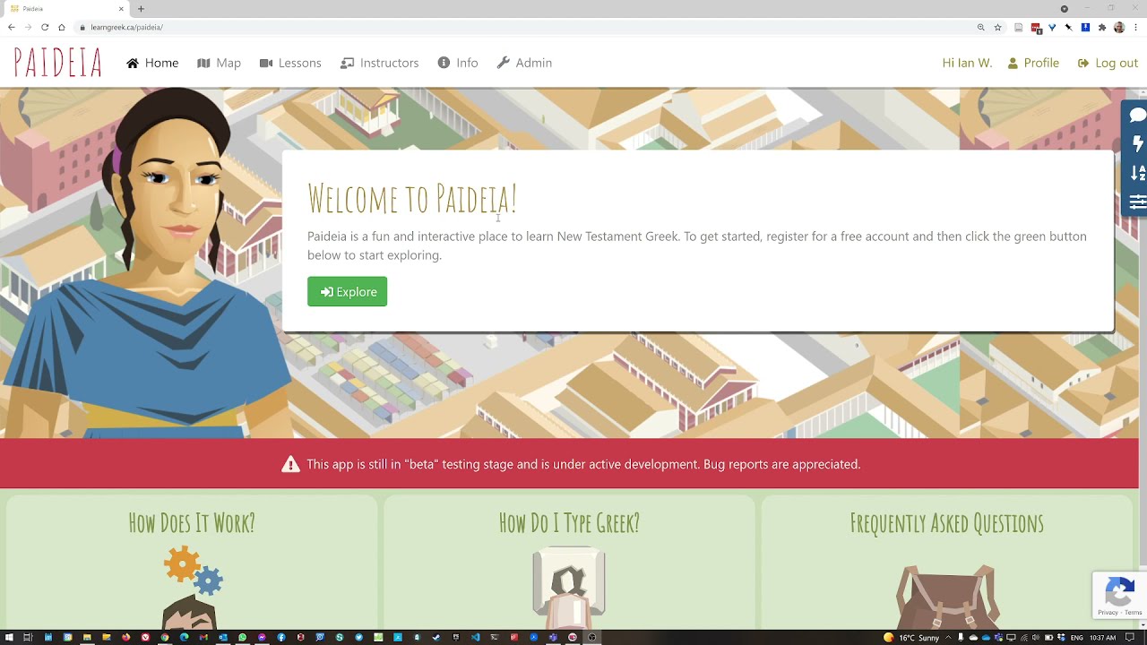Open the Info menu item
The height and width of the screenshot is (645, 1147).
click(x=458, y=63)
